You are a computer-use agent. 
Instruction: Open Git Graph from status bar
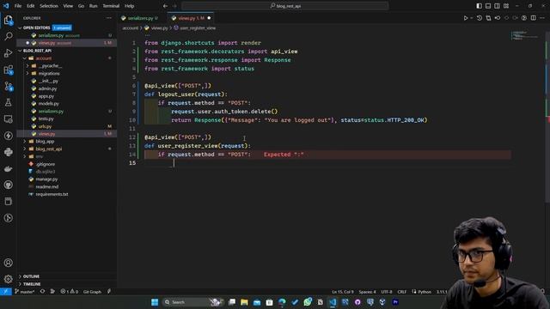(92, 292)
